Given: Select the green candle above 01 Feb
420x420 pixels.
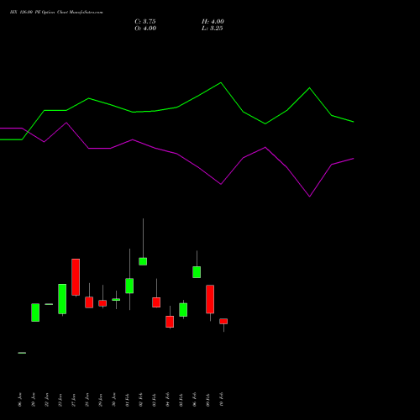Looking at the screenshot, I should tap(129, 286).
